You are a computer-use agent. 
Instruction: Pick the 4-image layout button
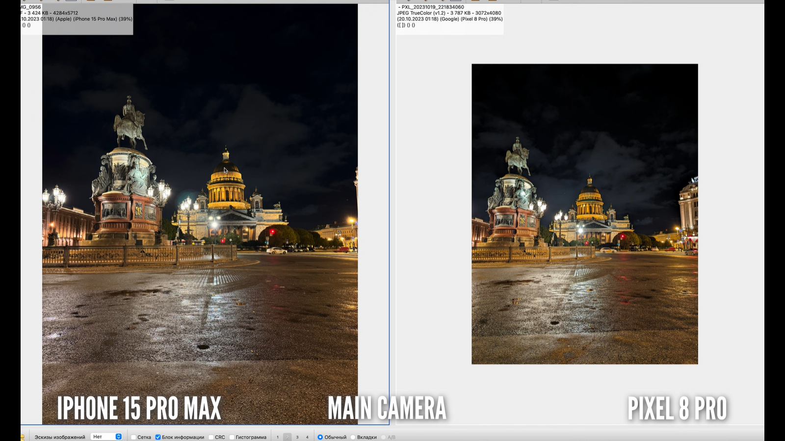point(307,437)
